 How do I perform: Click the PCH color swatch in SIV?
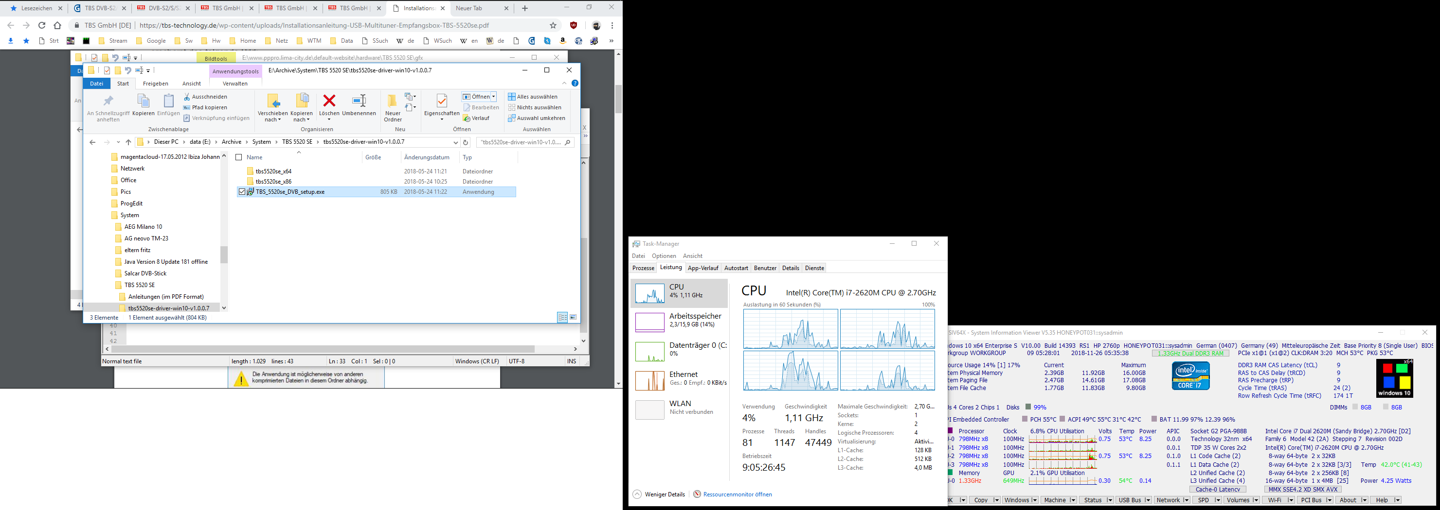click(1025, 419)
